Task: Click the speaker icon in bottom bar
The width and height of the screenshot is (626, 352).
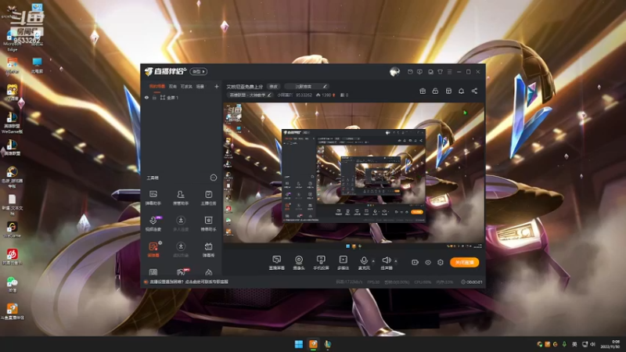Action: point(386,260)
